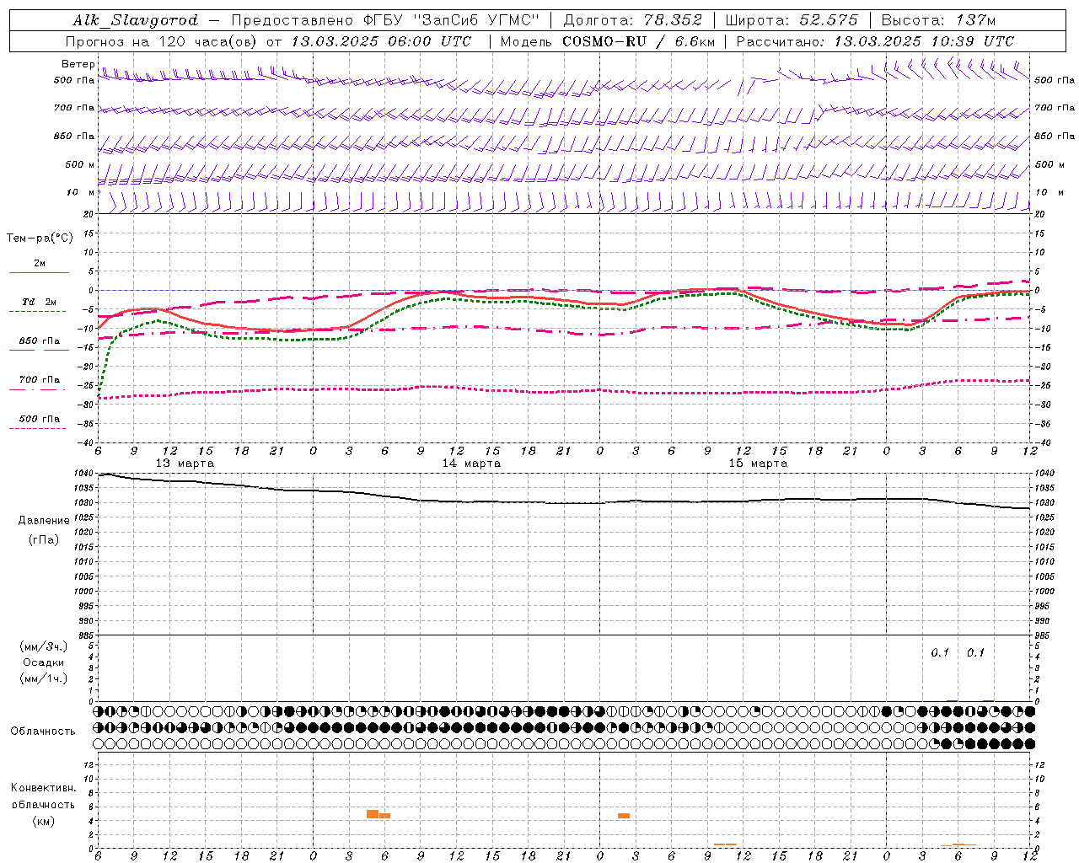Click the calculated time 13.03.2025 10:39 UTC
The image size is (1079, 863).
[x=924, y=41]
